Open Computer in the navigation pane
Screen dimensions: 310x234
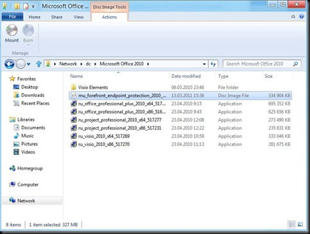click(x=28, y=184)
